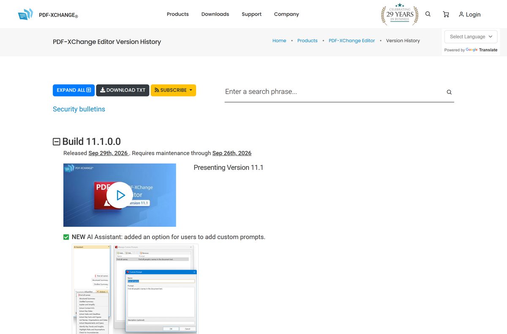Click the 29 Years in Business badge
This screenshot has height=334, width=507.
(x=400, y=14)
